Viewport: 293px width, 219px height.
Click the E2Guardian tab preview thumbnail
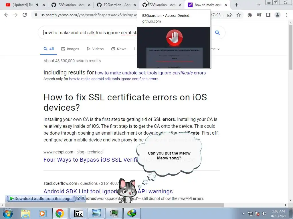[174, 47]
